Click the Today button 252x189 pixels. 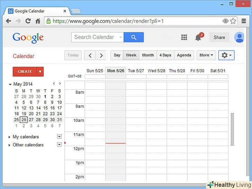tap(73, 55)
